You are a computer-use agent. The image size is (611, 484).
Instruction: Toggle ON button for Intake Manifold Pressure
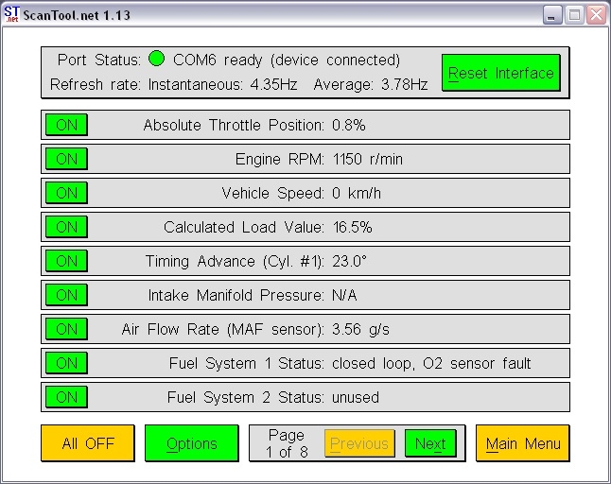pos(66,295)
